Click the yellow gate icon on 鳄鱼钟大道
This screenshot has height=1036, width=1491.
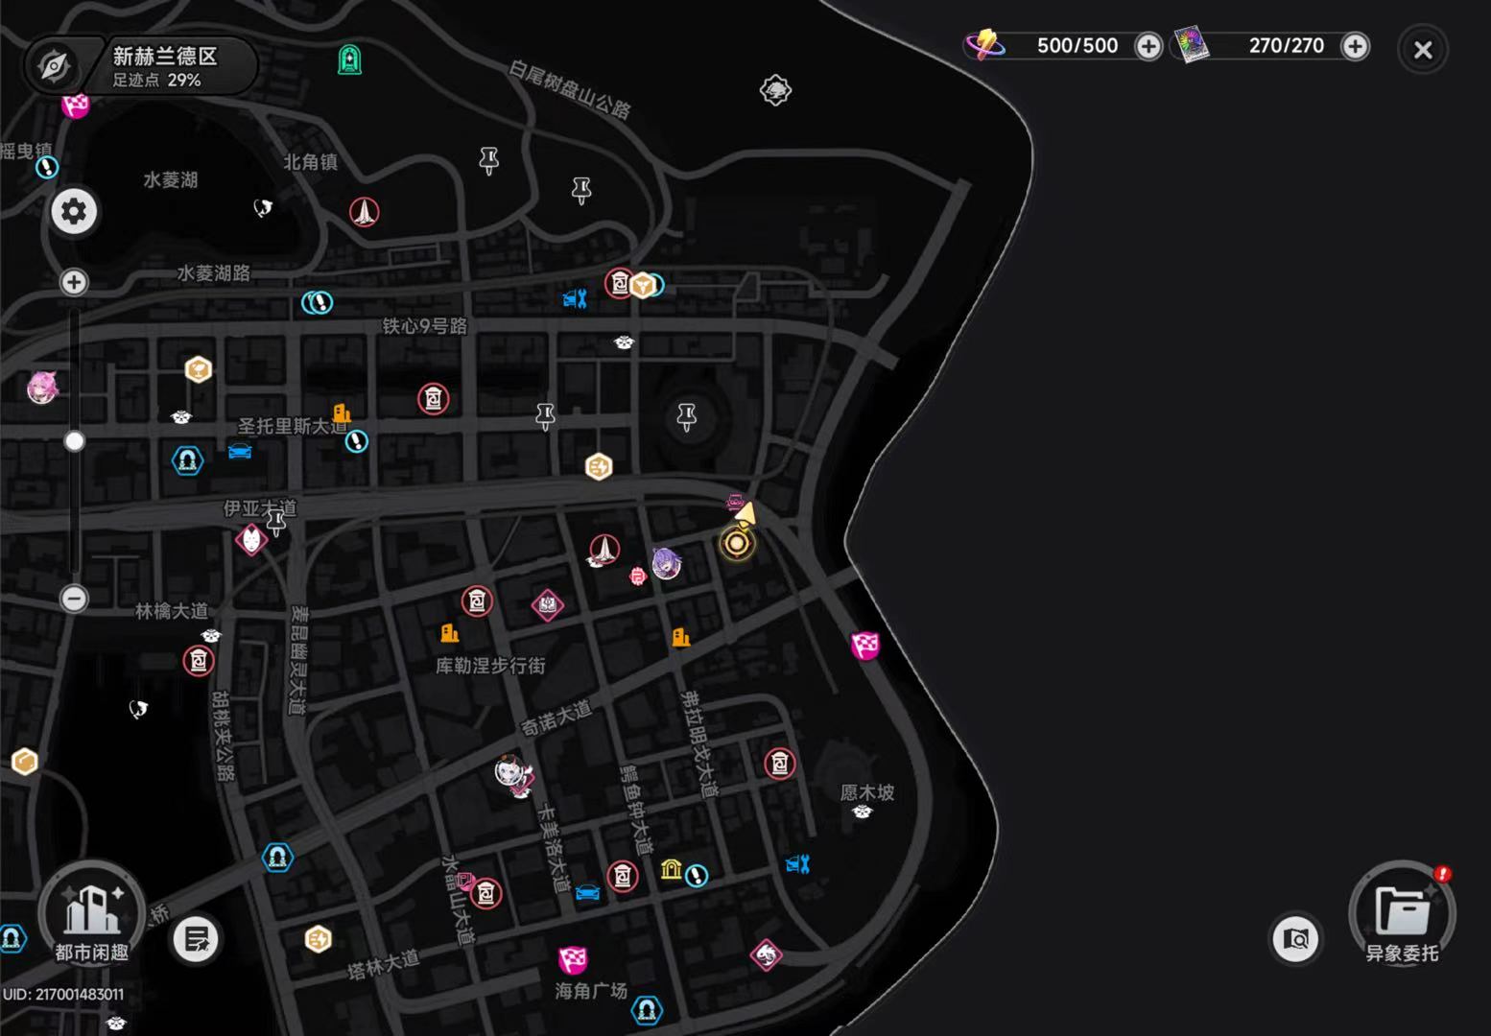(x=672, y=869)
